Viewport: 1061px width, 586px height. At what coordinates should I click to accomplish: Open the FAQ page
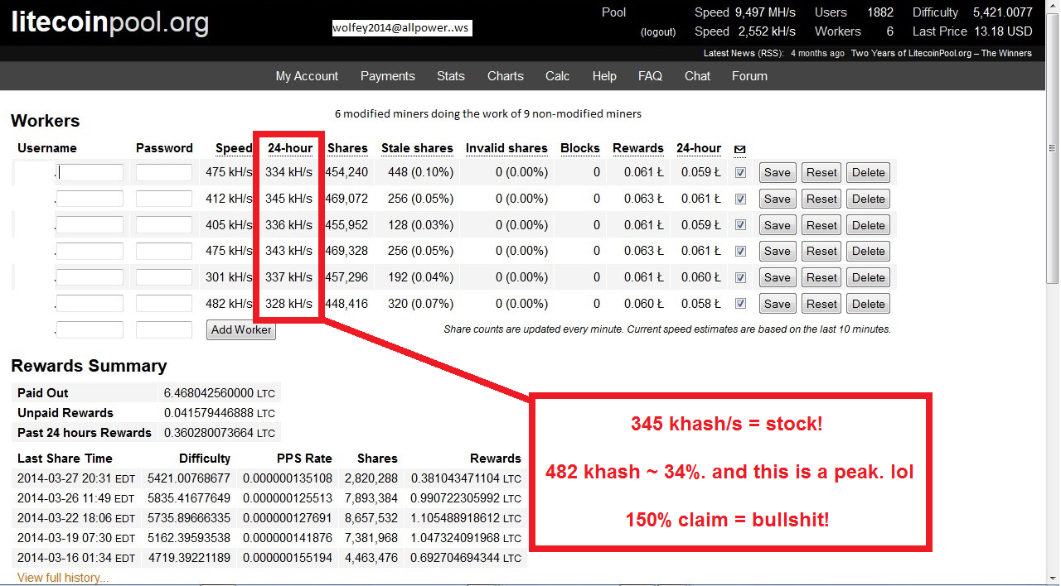[650, 76]
